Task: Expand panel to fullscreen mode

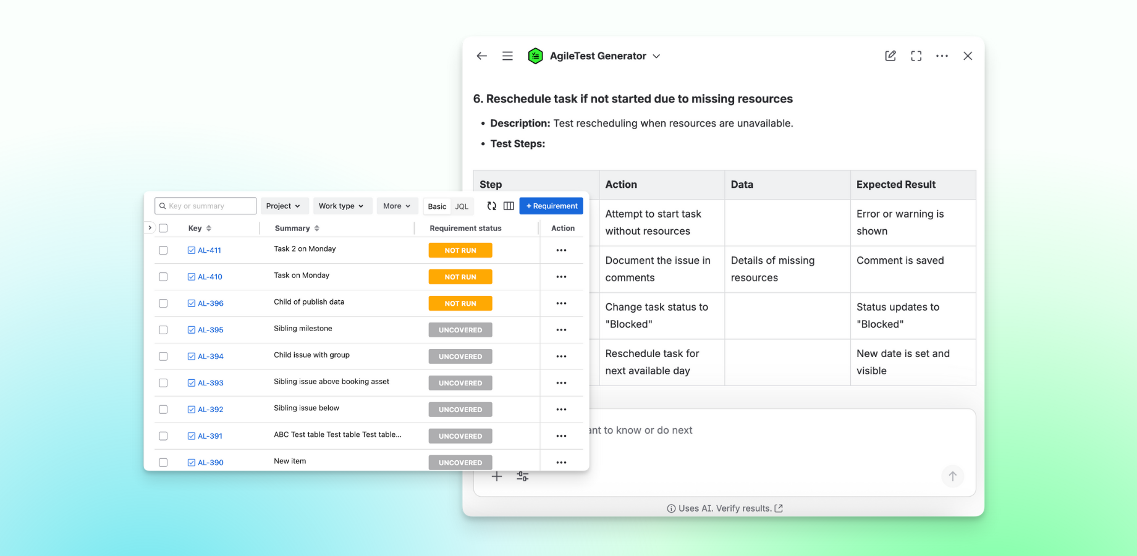Action: tap(916, 56)
